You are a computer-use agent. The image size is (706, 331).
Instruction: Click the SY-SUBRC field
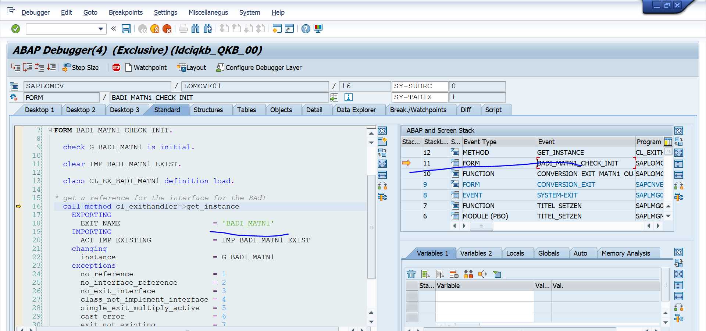tap(420, 86)
